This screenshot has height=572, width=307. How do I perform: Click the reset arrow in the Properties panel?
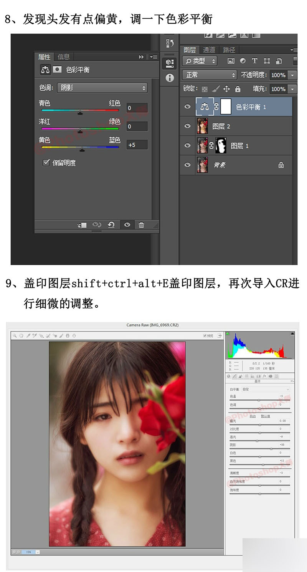tap(111, 225)
